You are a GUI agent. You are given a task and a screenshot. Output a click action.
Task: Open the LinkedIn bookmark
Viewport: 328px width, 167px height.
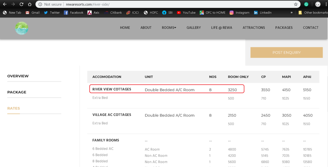262,13
